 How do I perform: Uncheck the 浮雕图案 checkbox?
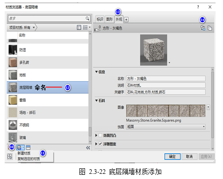coord(100,144)
